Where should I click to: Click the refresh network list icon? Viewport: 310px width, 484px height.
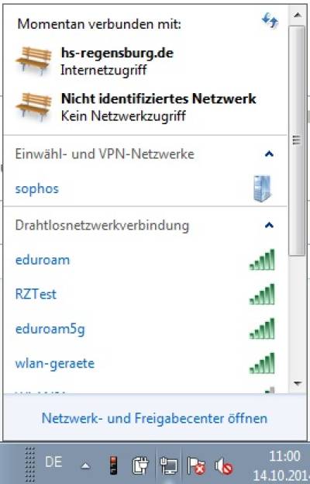coord(270,21)
